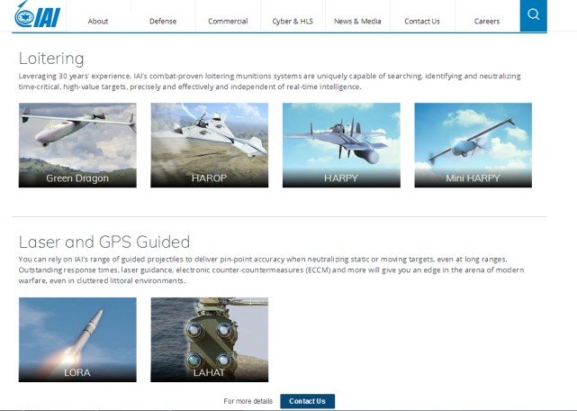Open News & Media menu
This screenshot has height=411, width=577.
357,21
